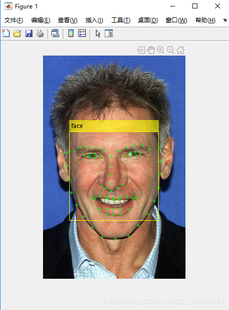Open the 帮助(H) menu
Image resolution: width=229 pixels, height=310 pixels.
[205, 20]
